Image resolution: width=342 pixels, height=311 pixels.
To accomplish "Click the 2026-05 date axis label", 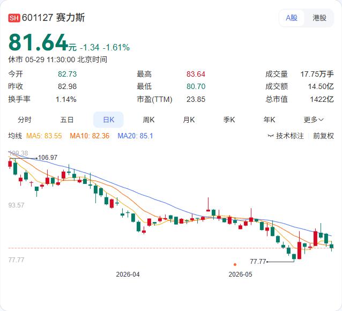I will pos(240,275).
